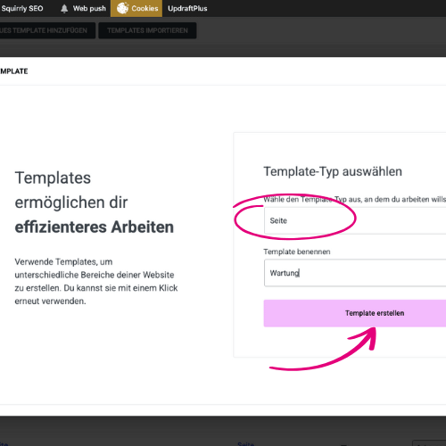Click the Templates importieren button

(x=147, y=30)
